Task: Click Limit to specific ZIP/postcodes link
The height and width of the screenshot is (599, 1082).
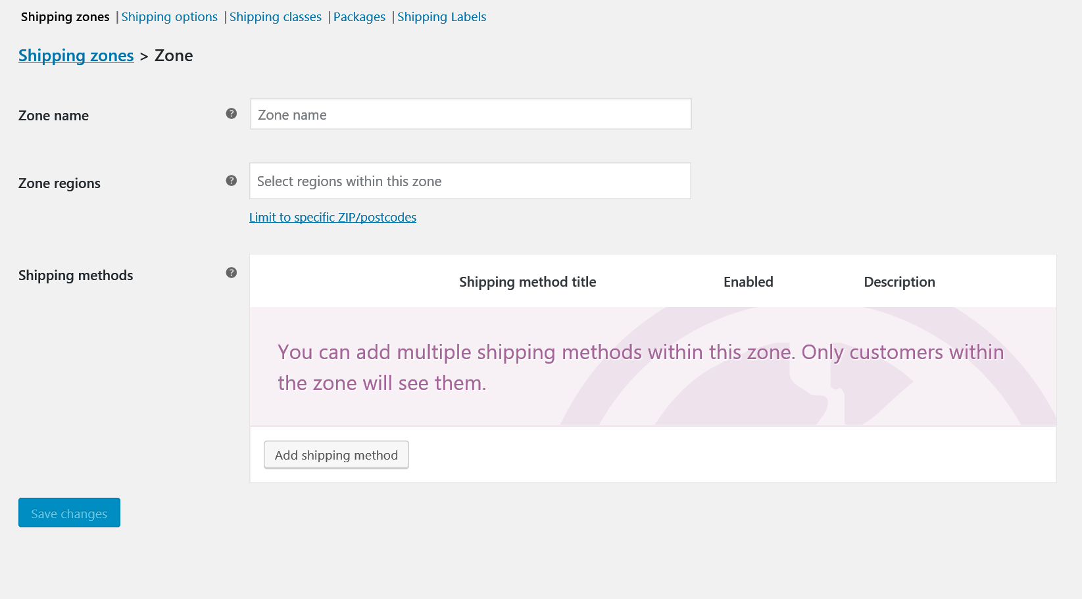Action: click(x=333, y=218)
